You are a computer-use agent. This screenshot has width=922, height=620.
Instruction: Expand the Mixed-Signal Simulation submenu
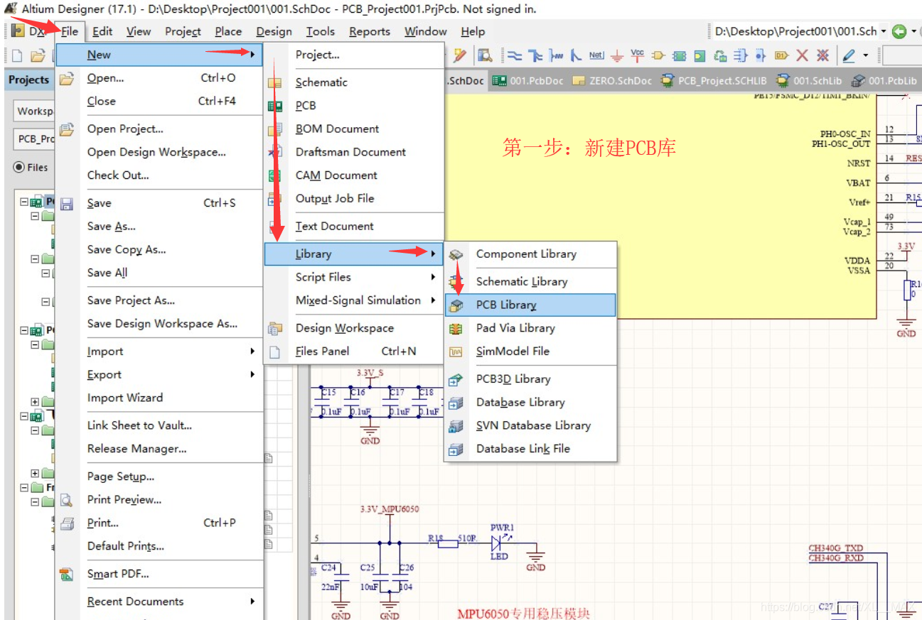pos(354,300)
